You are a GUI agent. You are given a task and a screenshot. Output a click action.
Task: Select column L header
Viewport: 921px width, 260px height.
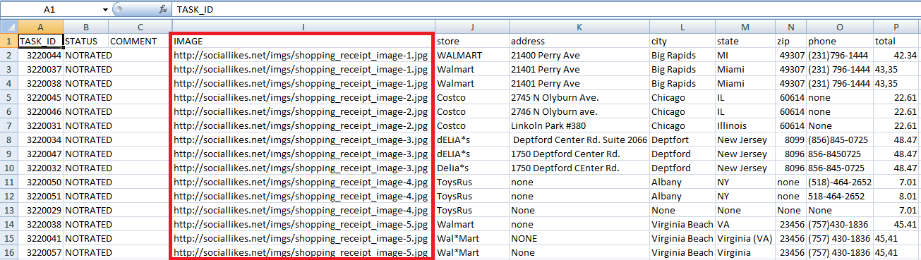(682, 27)
